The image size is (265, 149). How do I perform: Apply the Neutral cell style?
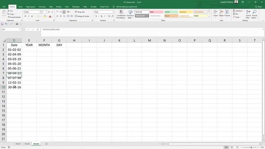coord(186,12)
